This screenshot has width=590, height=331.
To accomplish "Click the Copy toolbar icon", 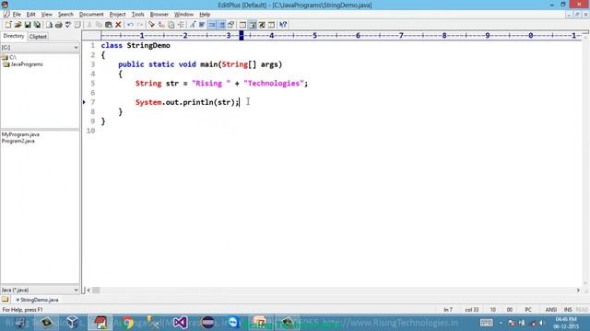I will (99, 25).
